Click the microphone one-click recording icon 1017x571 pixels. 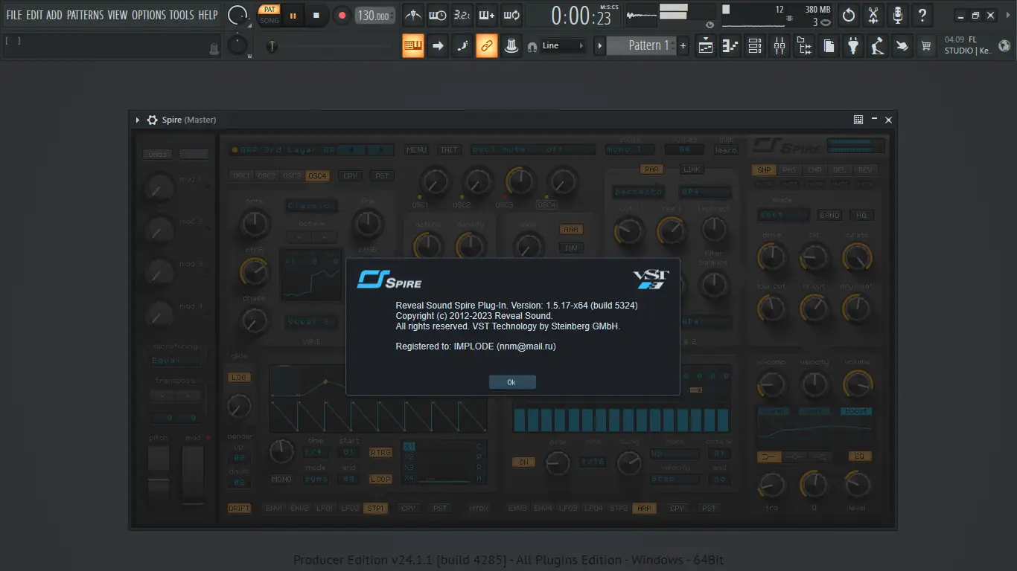(898, 15)
